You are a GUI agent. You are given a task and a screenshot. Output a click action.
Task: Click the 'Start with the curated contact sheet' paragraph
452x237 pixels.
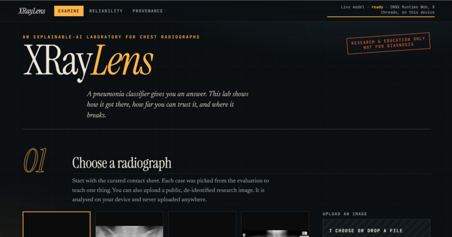coord(170,190)
